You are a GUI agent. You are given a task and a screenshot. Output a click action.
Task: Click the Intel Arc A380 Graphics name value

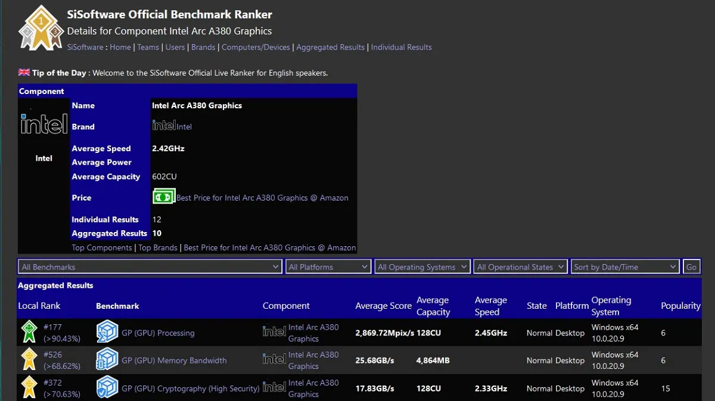pos(197,105)
